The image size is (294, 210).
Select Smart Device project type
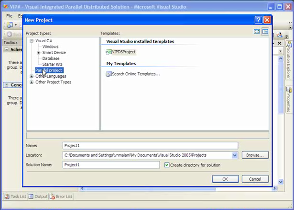point(54,53)
